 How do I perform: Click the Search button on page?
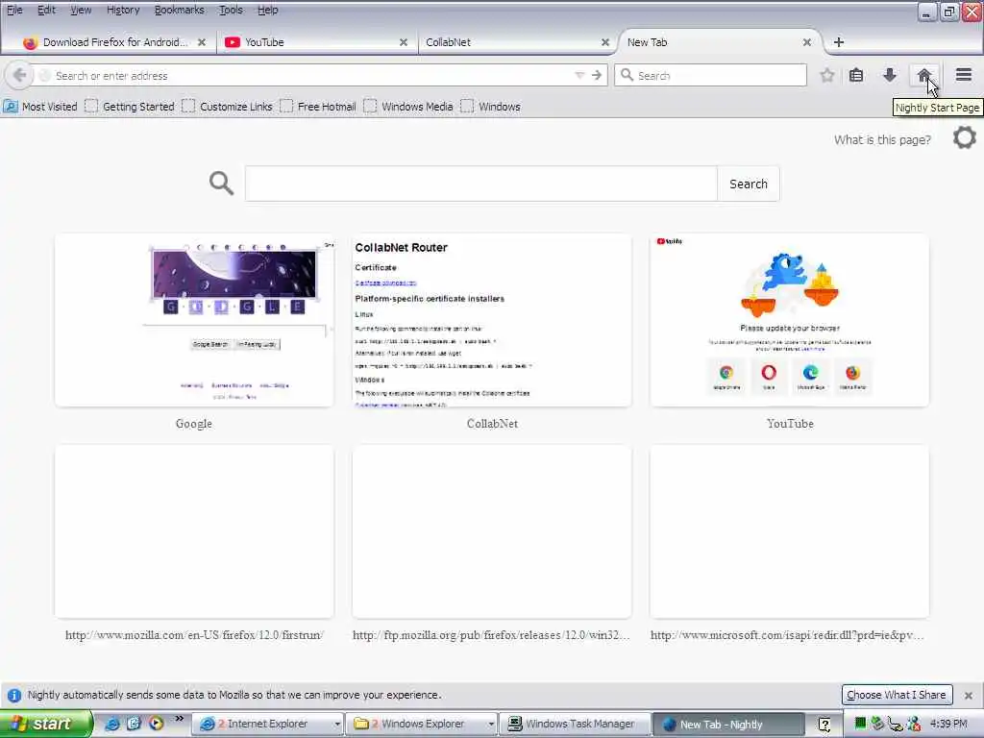point(748,184)
